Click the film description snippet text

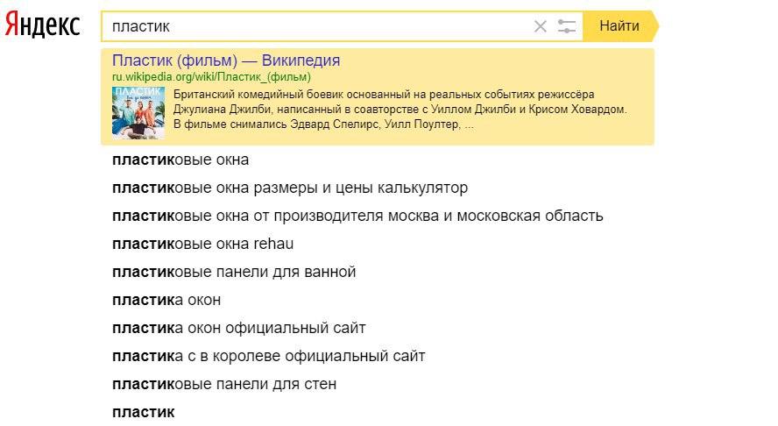(401, 109)
